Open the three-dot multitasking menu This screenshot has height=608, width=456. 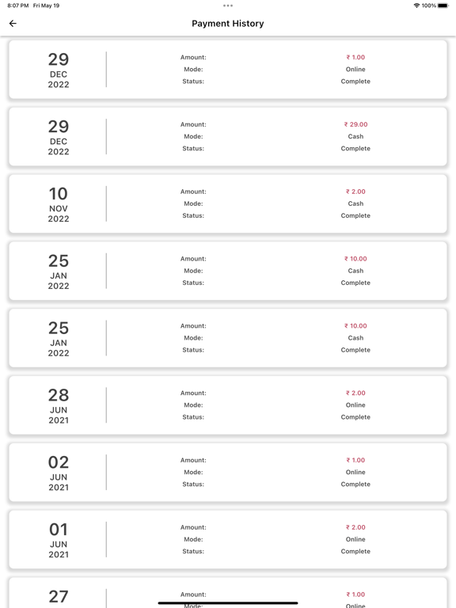click(x=228, y=6)
